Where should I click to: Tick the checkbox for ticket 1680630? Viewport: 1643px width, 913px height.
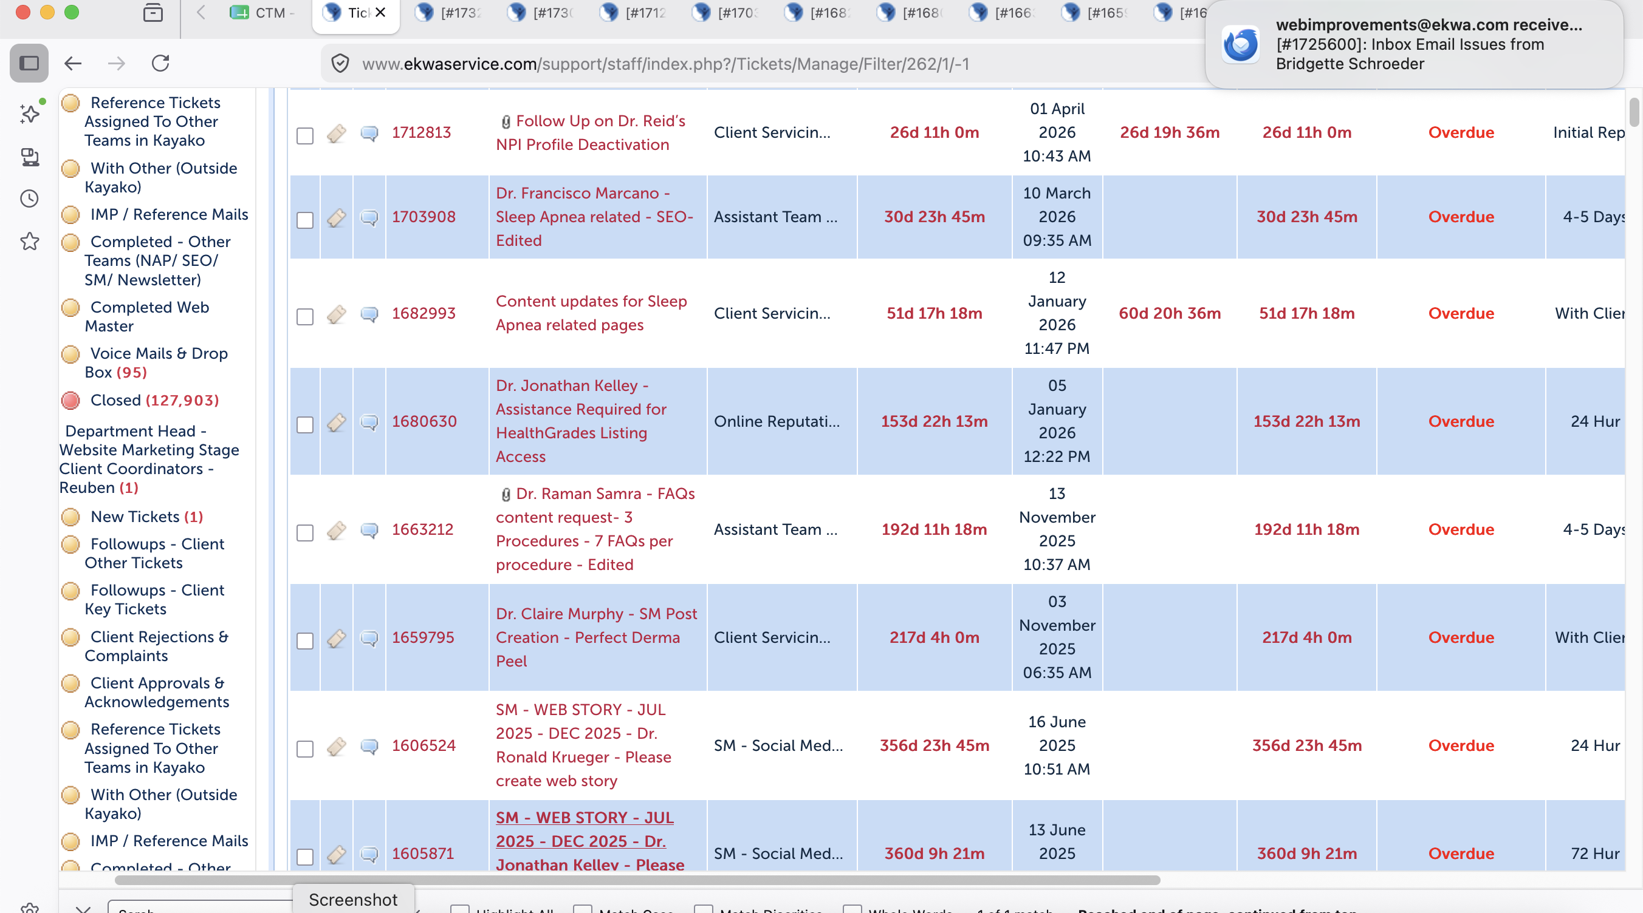pos(306,425)
